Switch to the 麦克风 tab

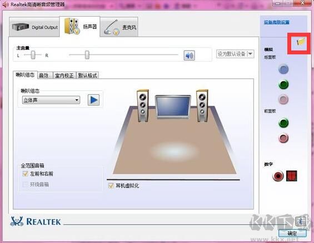119,27
